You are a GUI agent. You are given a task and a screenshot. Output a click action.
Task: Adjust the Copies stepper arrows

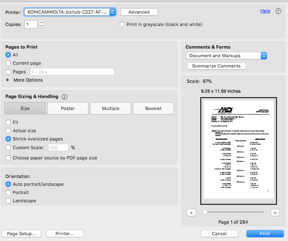[41, 24]
